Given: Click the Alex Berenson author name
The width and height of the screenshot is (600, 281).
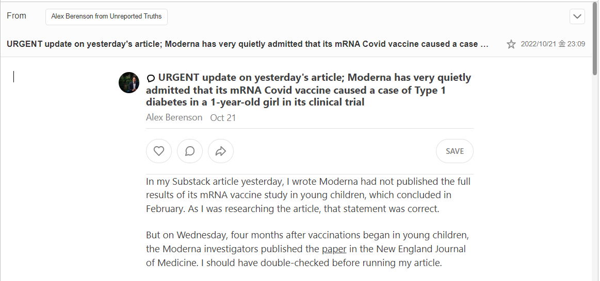Looking at the screenshot, I should pyautogui.click(x=174, y=117).
